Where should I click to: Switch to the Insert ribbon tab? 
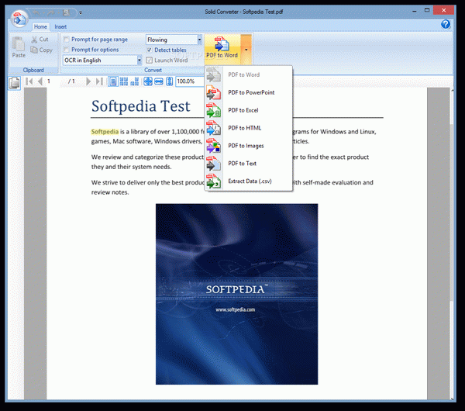(60, 26)
